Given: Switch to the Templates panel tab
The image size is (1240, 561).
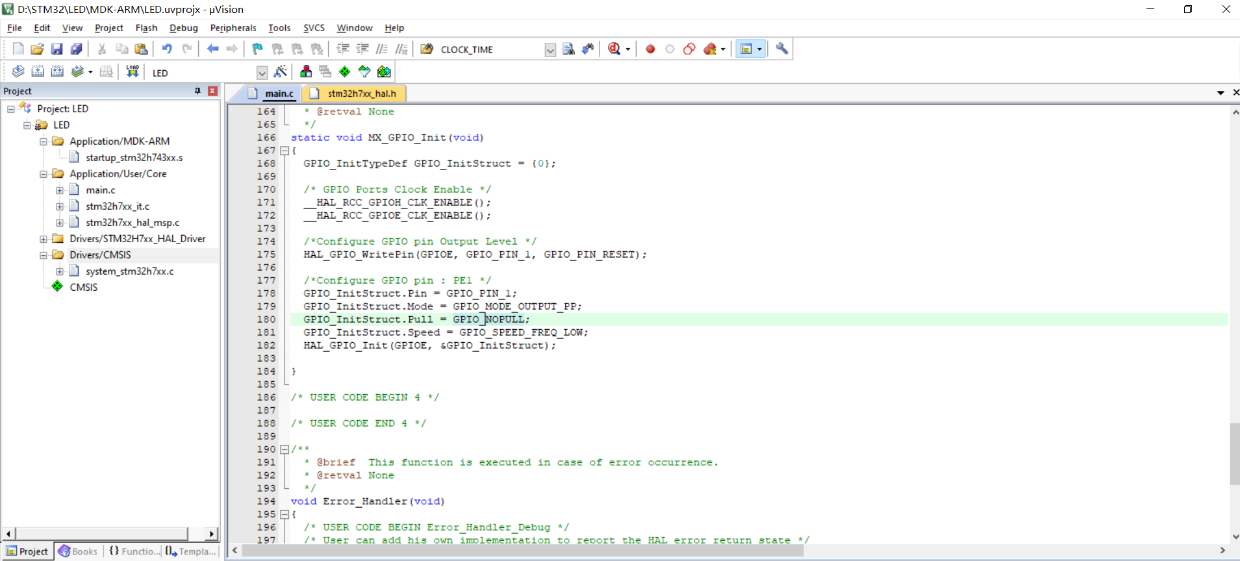Looking at the screenshot, I should coord(190,551).
